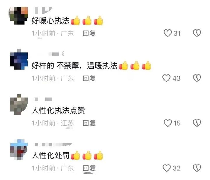Like the comment 好暖心执法
The image size is (210, 180).
167,33
